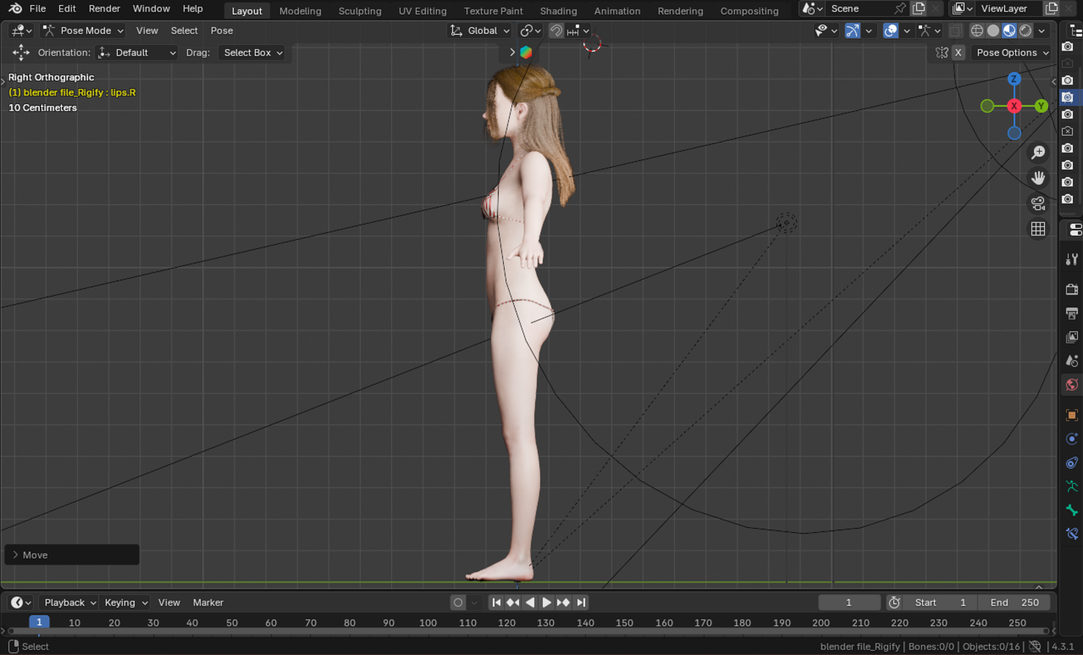Expand the Pose Options dropdown

1012,52
